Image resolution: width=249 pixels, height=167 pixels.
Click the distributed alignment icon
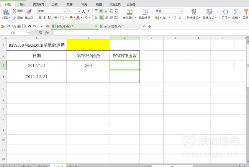click(116, 18)
